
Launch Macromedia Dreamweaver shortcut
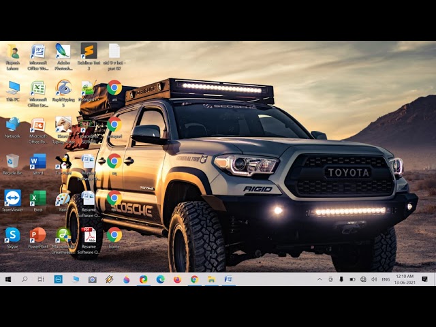63,234
